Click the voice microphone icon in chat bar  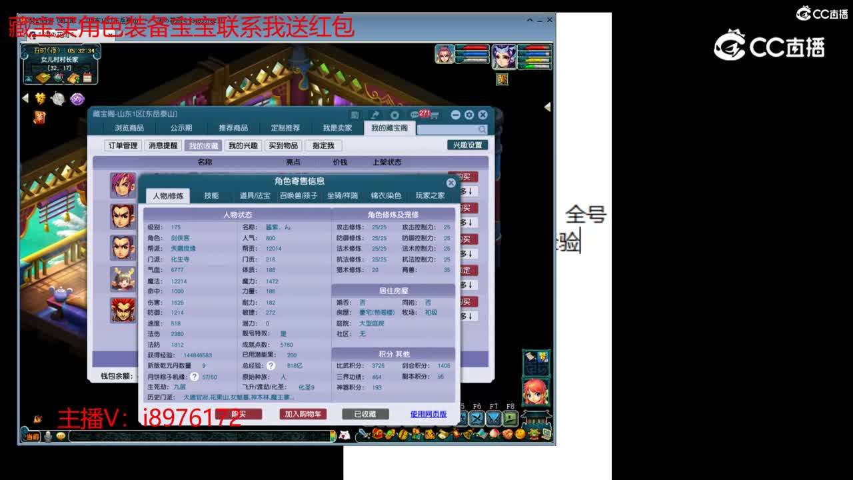(x=49, y=436)
